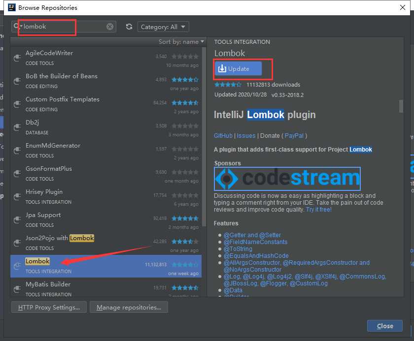Click the EnumMdGenerator plugin icon
The image size is (414, 341).
pyautogui.click(x=17, y=150)
